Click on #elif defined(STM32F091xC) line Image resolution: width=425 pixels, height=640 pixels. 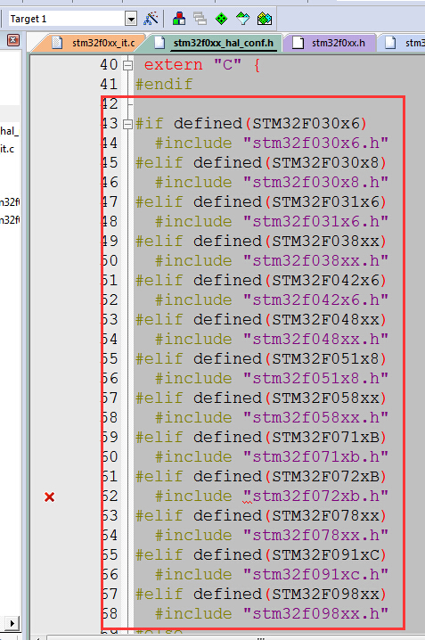pos(261,554)
